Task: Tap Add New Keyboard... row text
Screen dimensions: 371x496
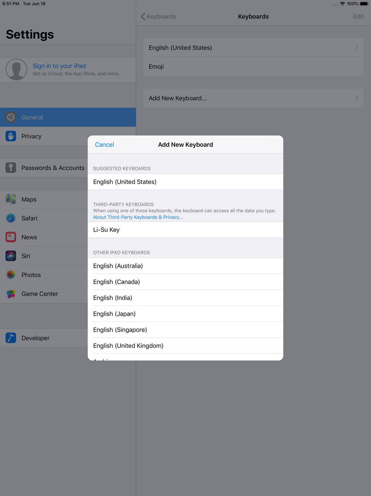Action: point(178,98)
